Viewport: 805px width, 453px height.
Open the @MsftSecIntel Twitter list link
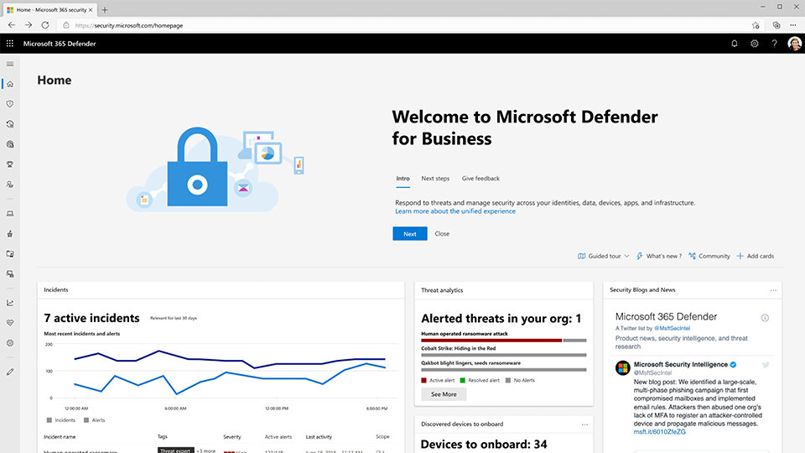[x=672, y=328]
